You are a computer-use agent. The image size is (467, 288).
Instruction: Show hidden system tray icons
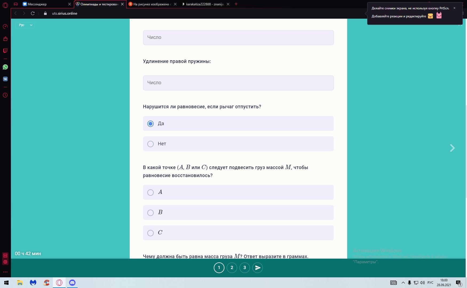(403, 283)
